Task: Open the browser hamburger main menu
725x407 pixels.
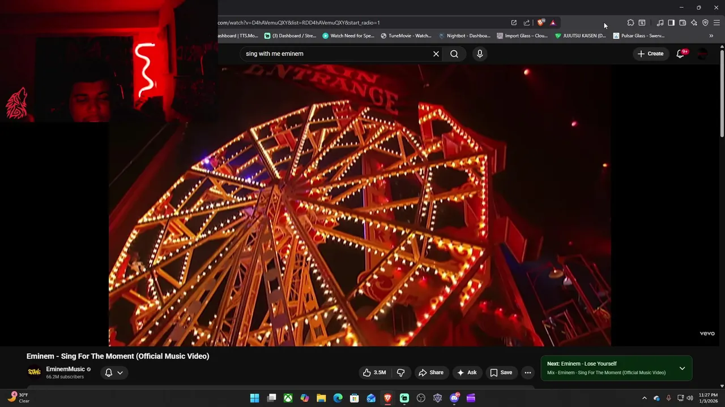Action: click(x=717, y=23)
